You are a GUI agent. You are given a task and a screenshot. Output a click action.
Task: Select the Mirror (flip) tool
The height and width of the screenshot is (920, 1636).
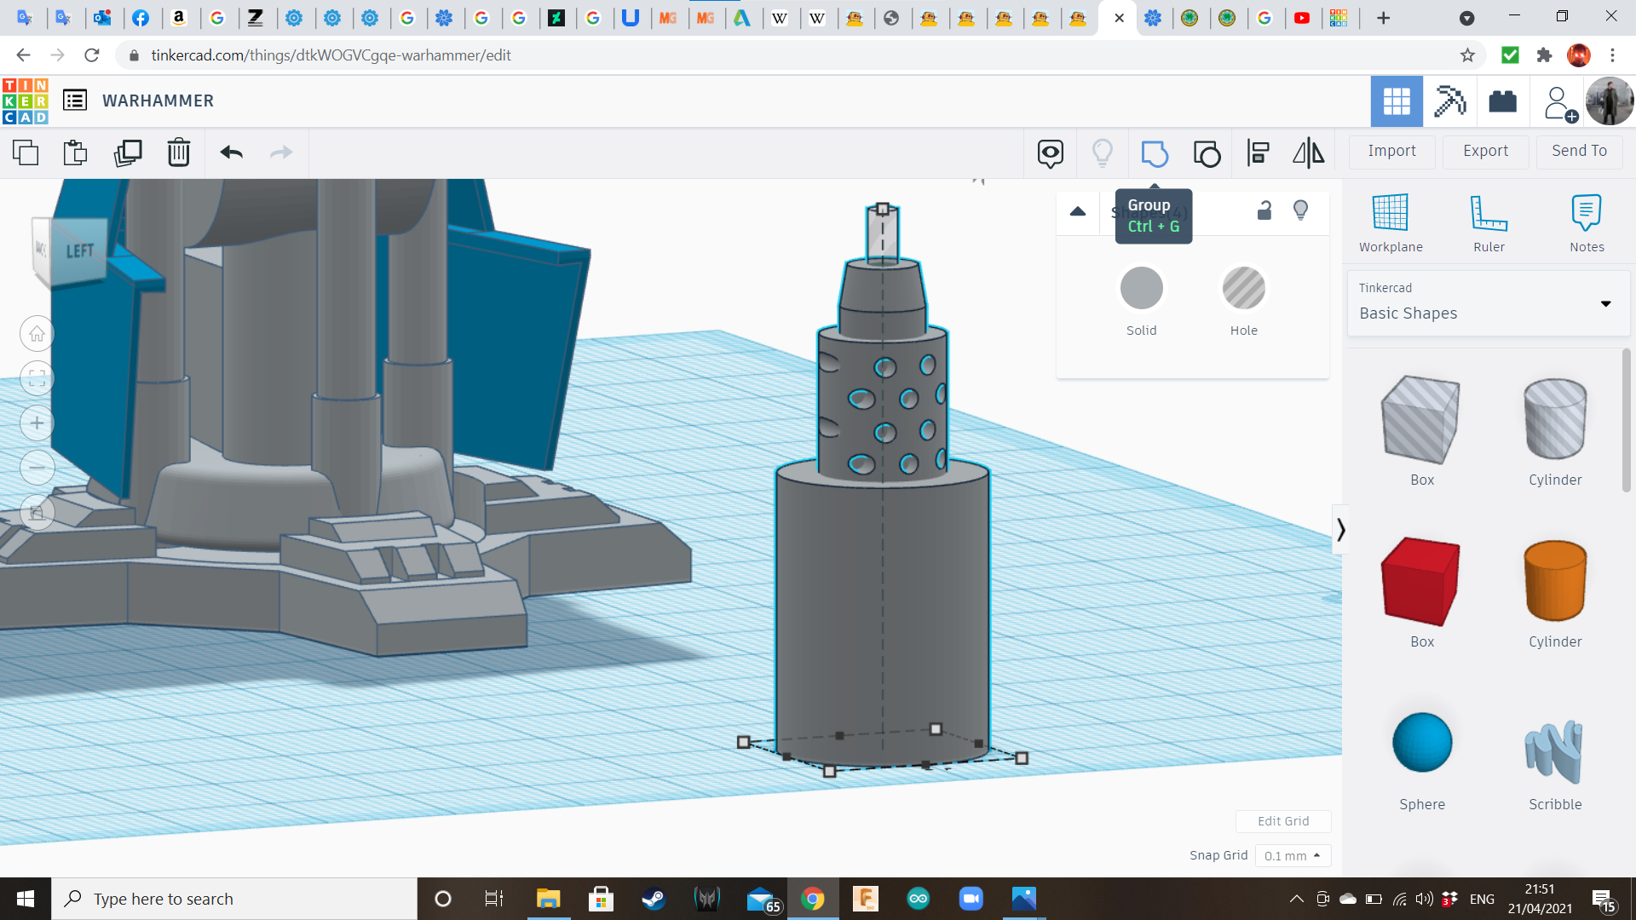click(1308, 153)
